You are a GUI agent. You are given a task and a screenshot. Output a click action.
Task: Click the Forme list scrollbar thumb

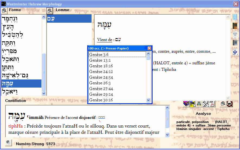(x=44, y=72)
